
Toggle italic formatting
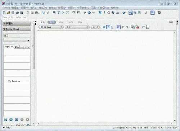tap(108, 27)
